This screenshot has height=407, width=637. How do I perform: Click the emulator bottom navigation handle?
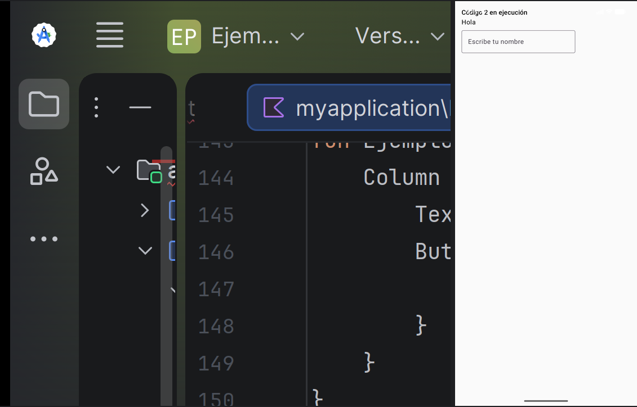click(546, 401)
